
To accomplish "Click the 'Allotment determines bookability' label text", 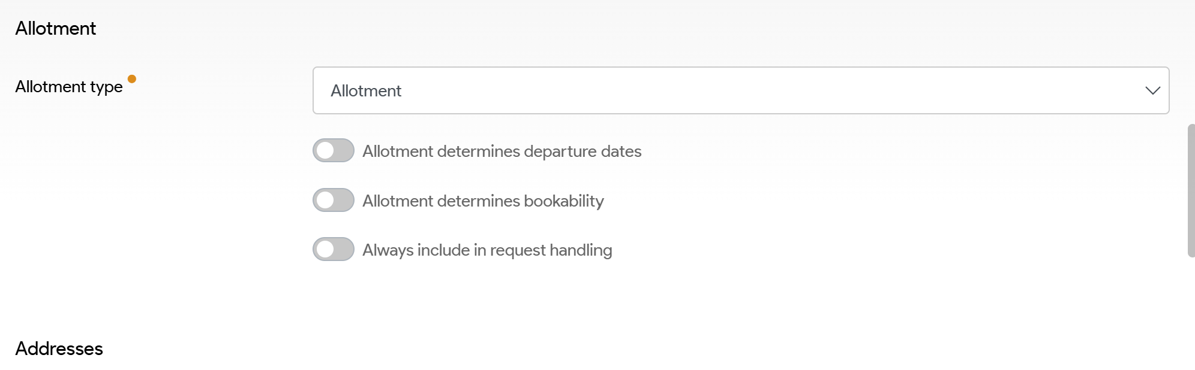I will pyautogui.click(x=483, y=201).
